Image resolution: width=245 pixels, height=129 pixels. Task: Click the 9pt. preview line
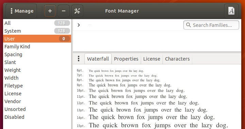point(124,85)
